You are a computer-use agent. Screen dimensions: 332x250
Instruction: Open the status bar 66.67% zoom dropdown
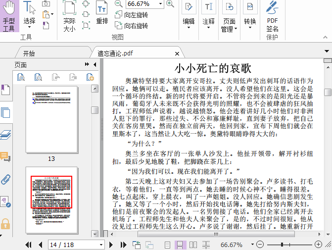(252, 244)
